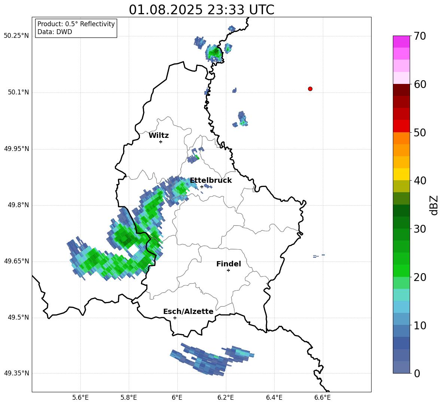Viewport: 443px width, 405px height.
Task: Click the colorbar 40 tick label
Action: [x=420, y=181]
